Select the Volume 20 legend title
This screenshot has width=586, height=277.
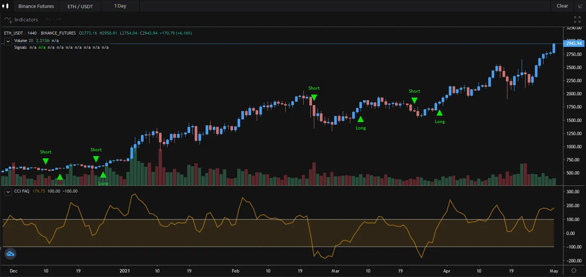[x=23, y=41]
